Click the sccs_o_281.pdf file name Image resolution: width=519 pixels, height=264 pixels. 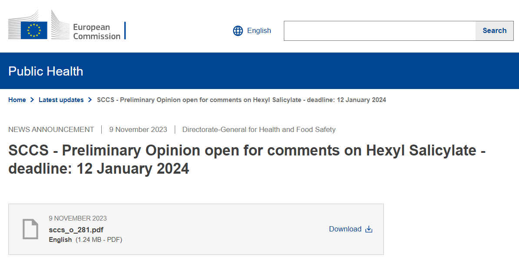[x=76, y=230]
